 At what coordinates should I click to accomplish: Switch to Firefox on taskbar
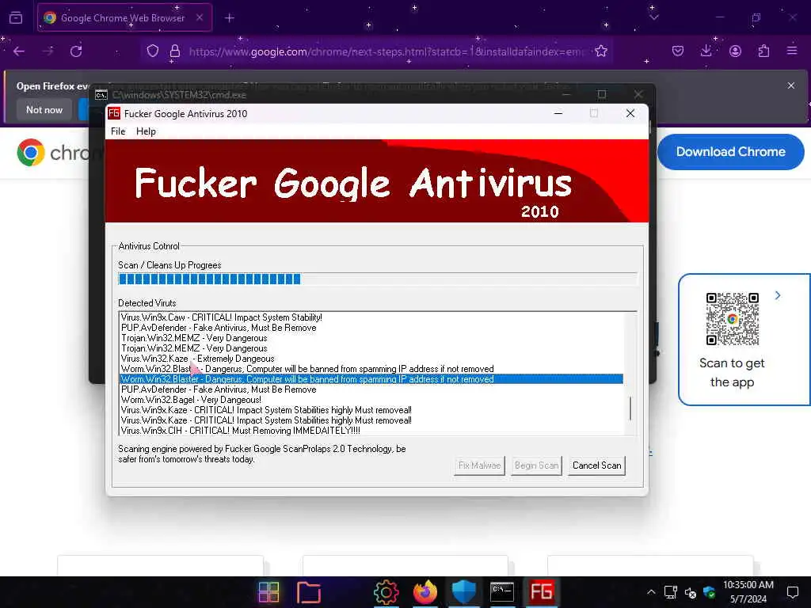coord(425,591)
